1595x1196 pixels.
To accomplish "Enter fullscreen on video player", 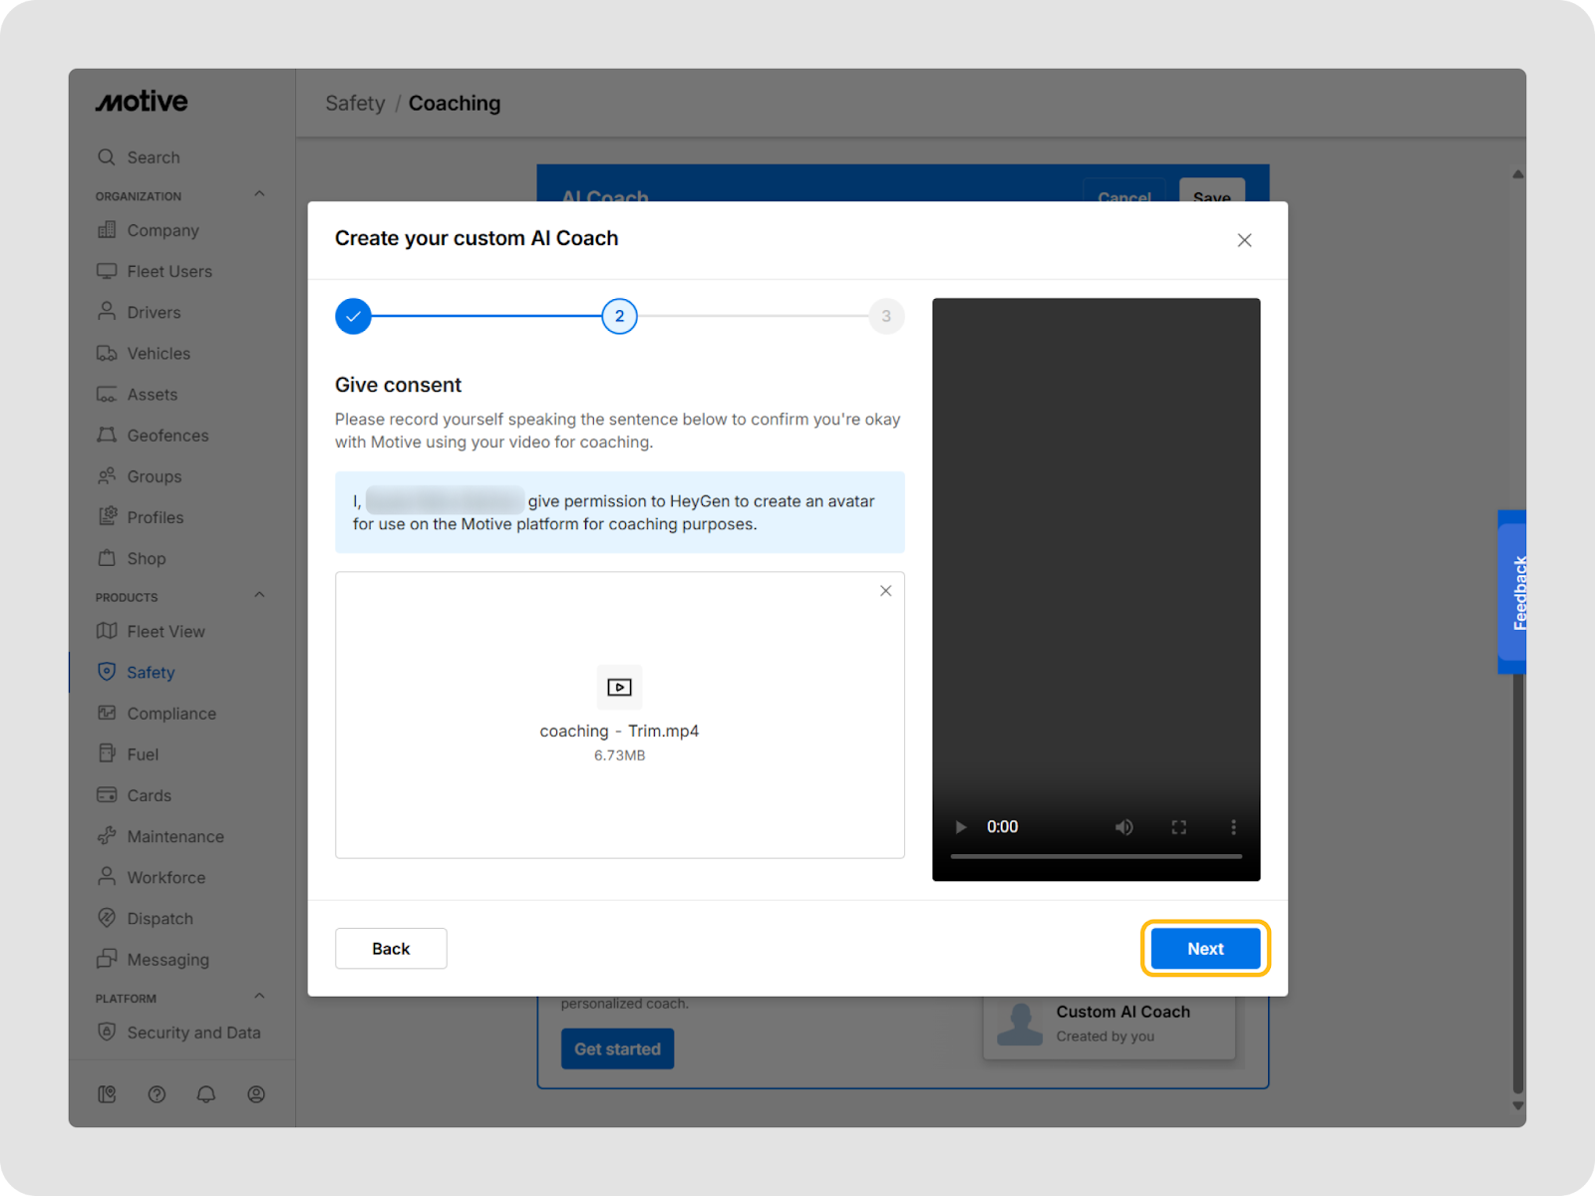I will 1178,827.
